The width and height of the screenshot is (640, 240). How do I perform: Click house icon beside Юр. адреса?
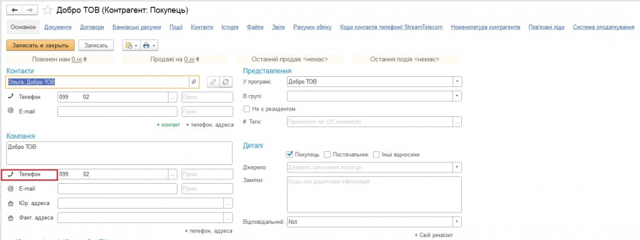tap(11, 203)
